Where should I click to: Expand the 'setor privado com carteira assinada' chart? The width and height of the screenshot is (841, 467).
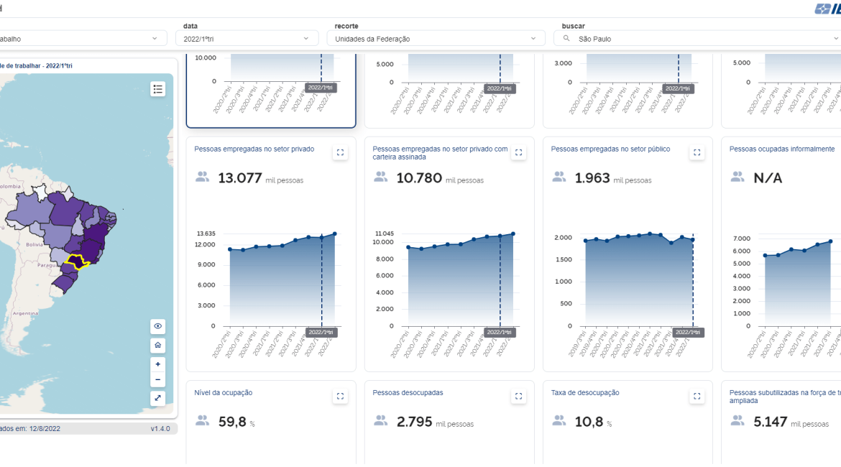click(518, 152)
